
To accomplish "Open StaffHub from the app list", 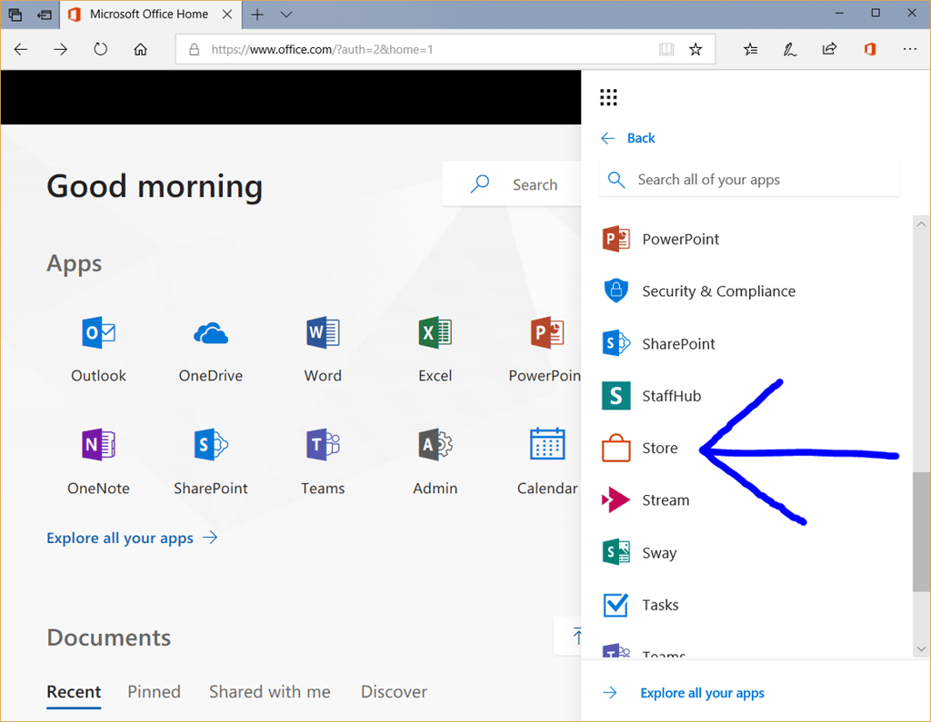I will point(651,396).
